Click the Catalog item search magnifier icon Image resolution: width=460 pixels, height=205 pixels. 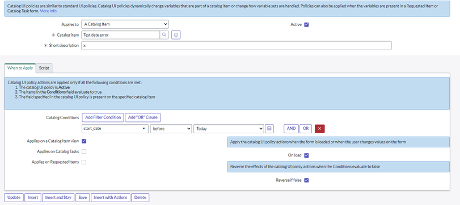[164, 35]
